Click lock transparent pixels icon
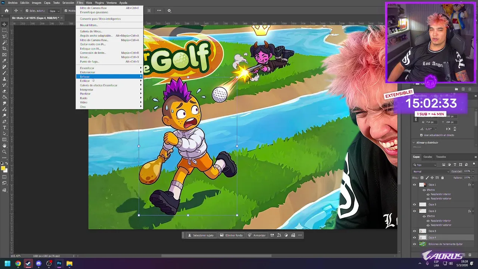 pyautogui.click(x=422, y=178)
